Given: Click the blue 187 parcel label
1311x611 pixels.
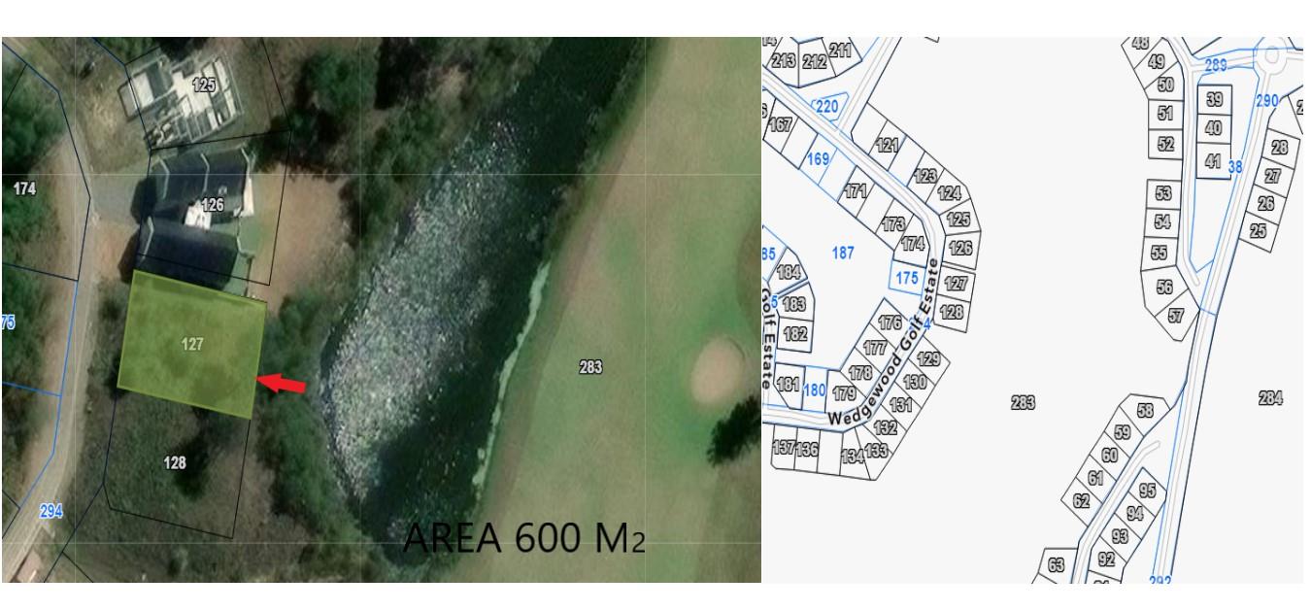Looking at the screenshot, I should (x=844, y=253).
